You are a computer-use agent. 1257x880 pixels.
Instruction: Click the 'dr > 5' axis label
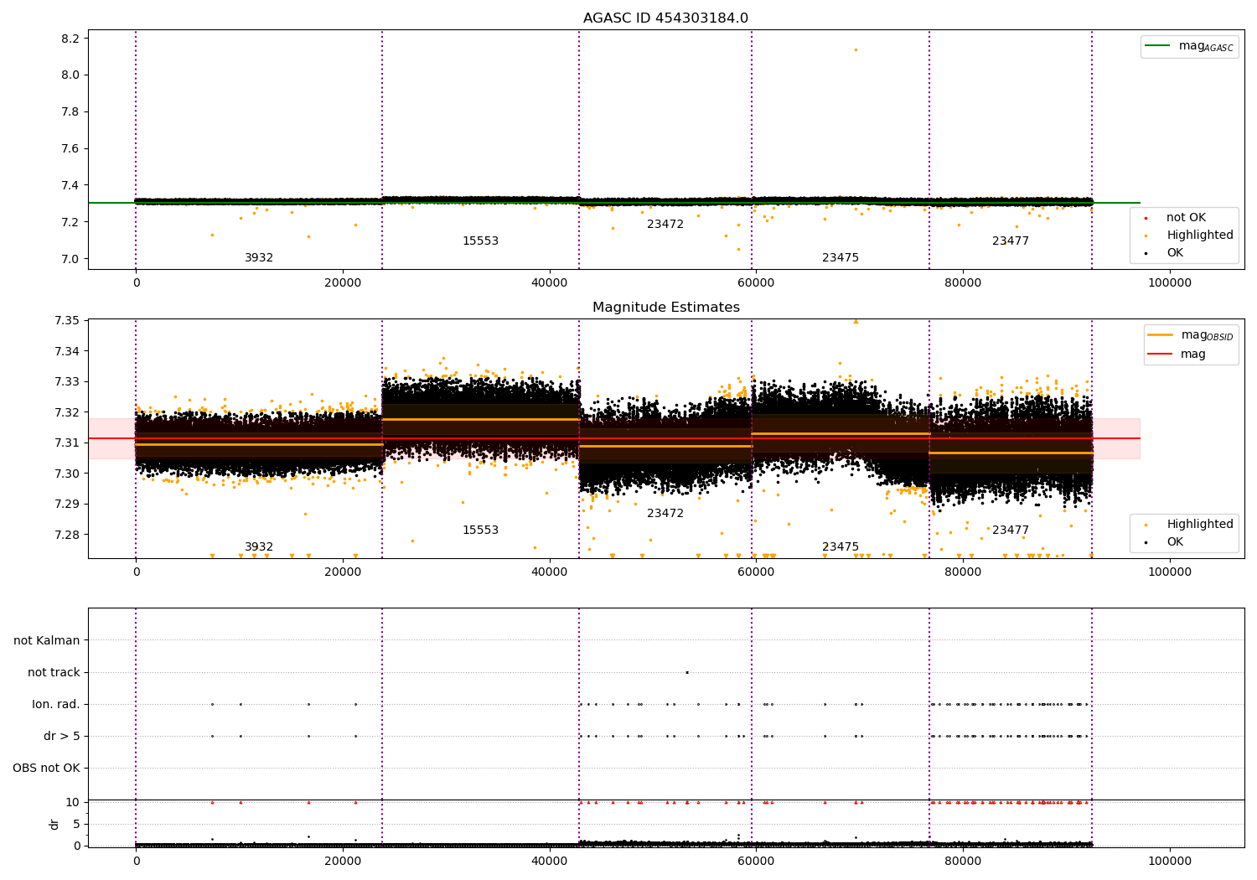pos(62,736)
